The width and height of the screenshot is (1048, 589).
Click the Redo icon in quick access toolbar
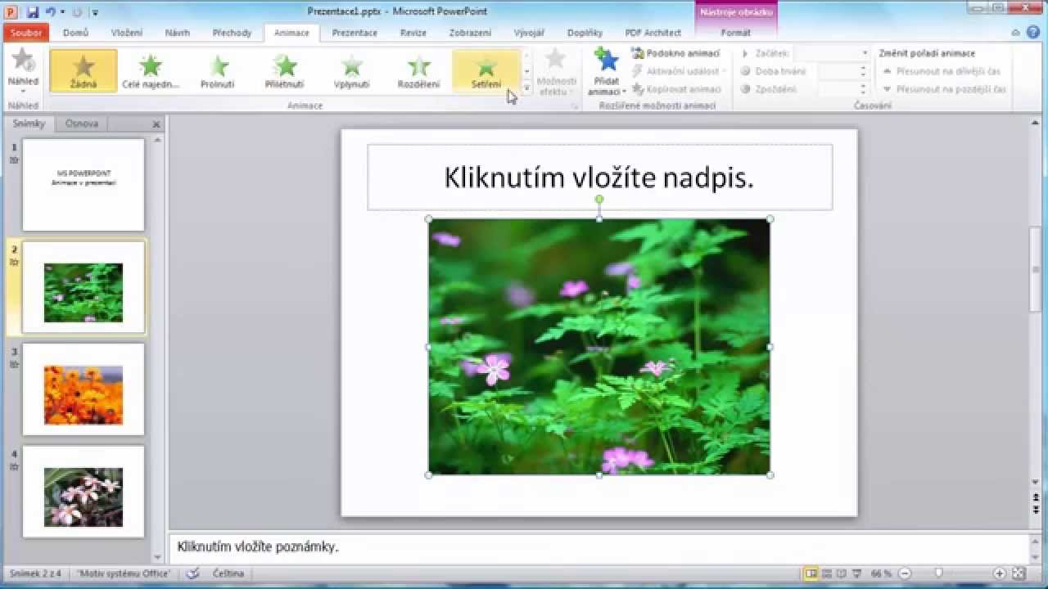coord(79,11)
